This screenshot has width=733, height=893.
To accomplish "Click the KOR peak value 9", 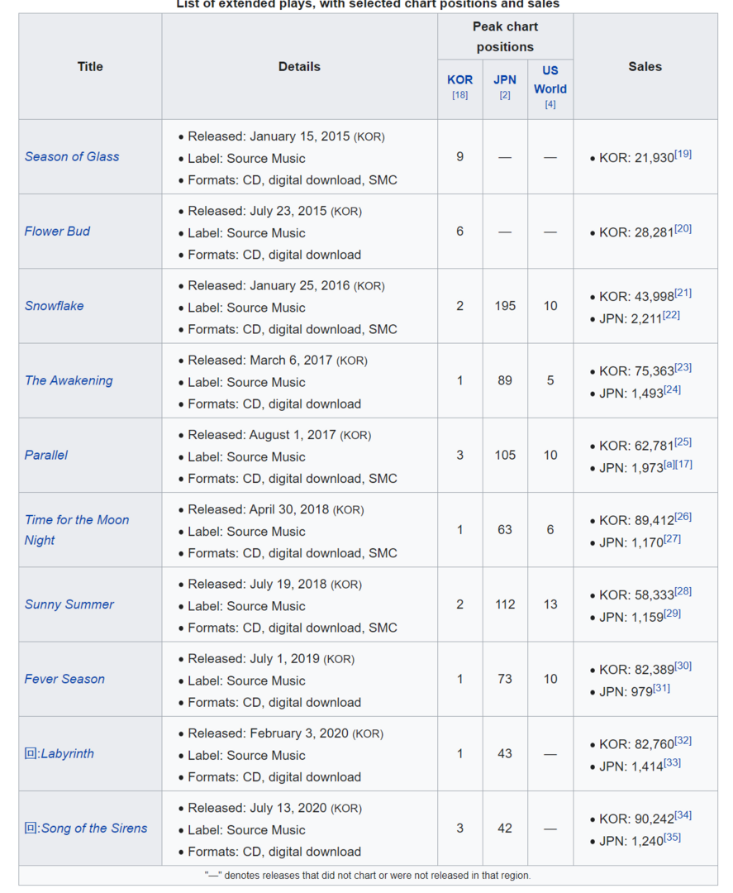I will tap(459, 156).
